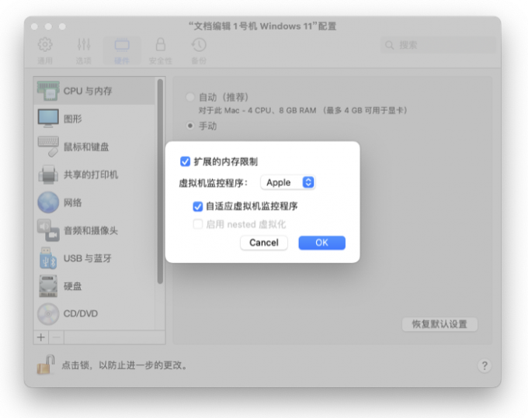
Task: Select the CD/DVD list row text
Action: coord(81,314)
